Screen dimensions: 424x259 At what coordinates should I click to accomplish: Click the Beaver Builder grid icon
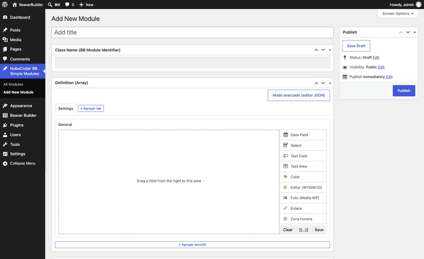click(x=5, y=115)
